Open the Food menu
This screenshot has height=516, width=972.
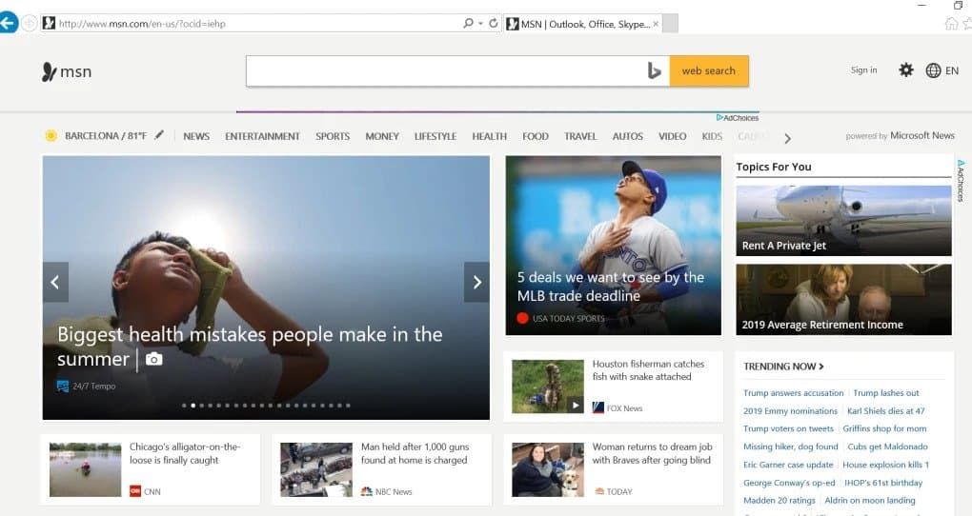point(535,136)
